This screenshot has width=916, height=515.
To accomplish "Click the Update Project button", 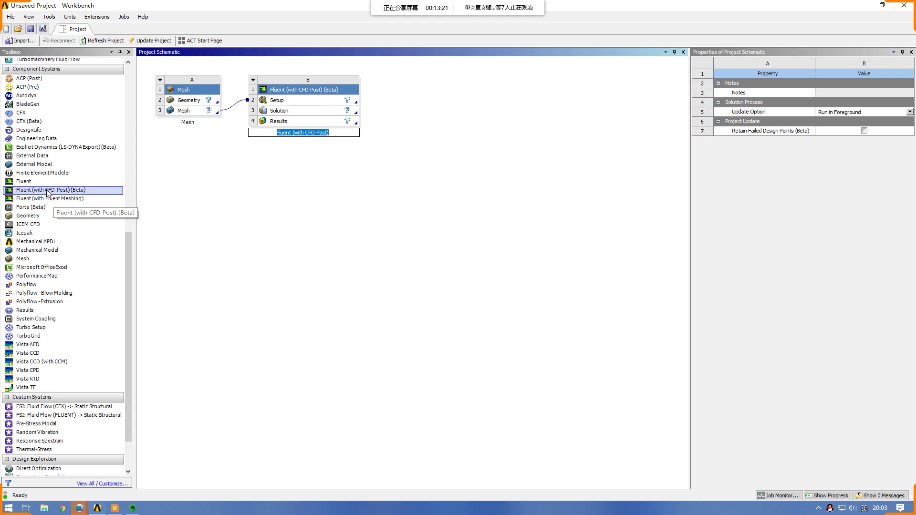I will point(150,41).
